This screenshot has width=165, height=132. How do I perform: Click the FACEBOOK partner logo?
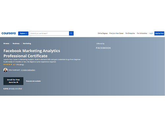[103, 48]
